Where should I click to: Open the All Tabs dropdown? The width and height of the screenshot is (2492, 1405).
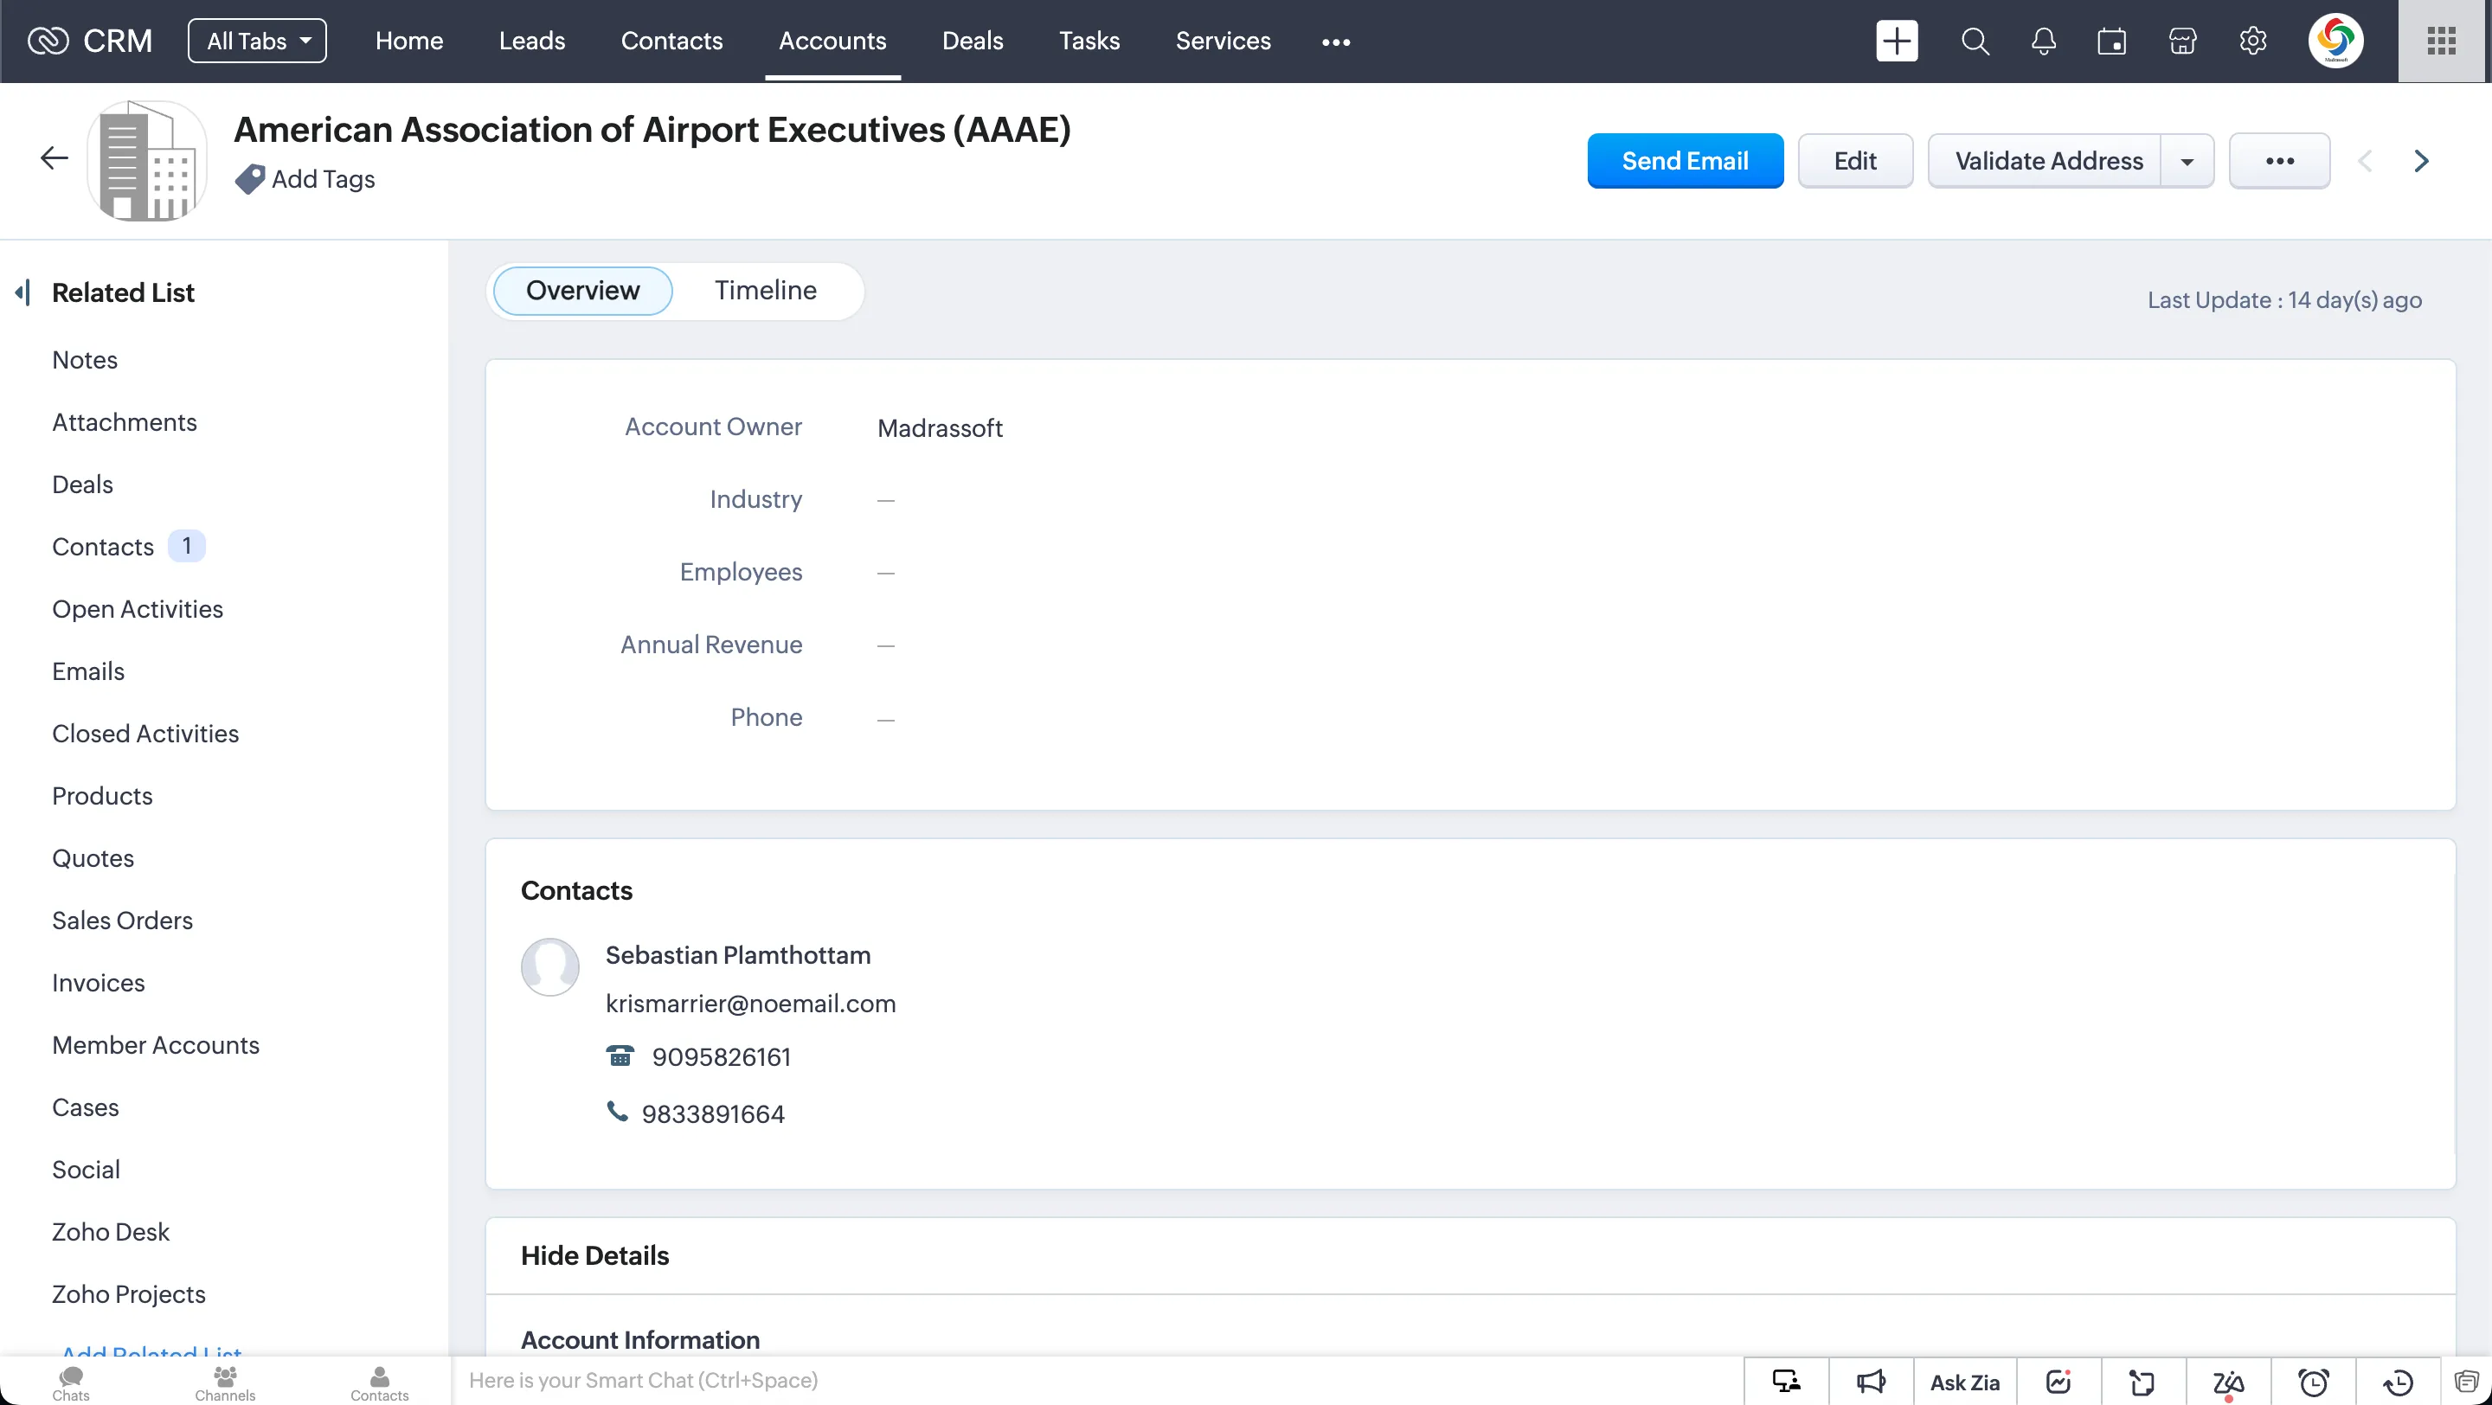tap(257, 41)
